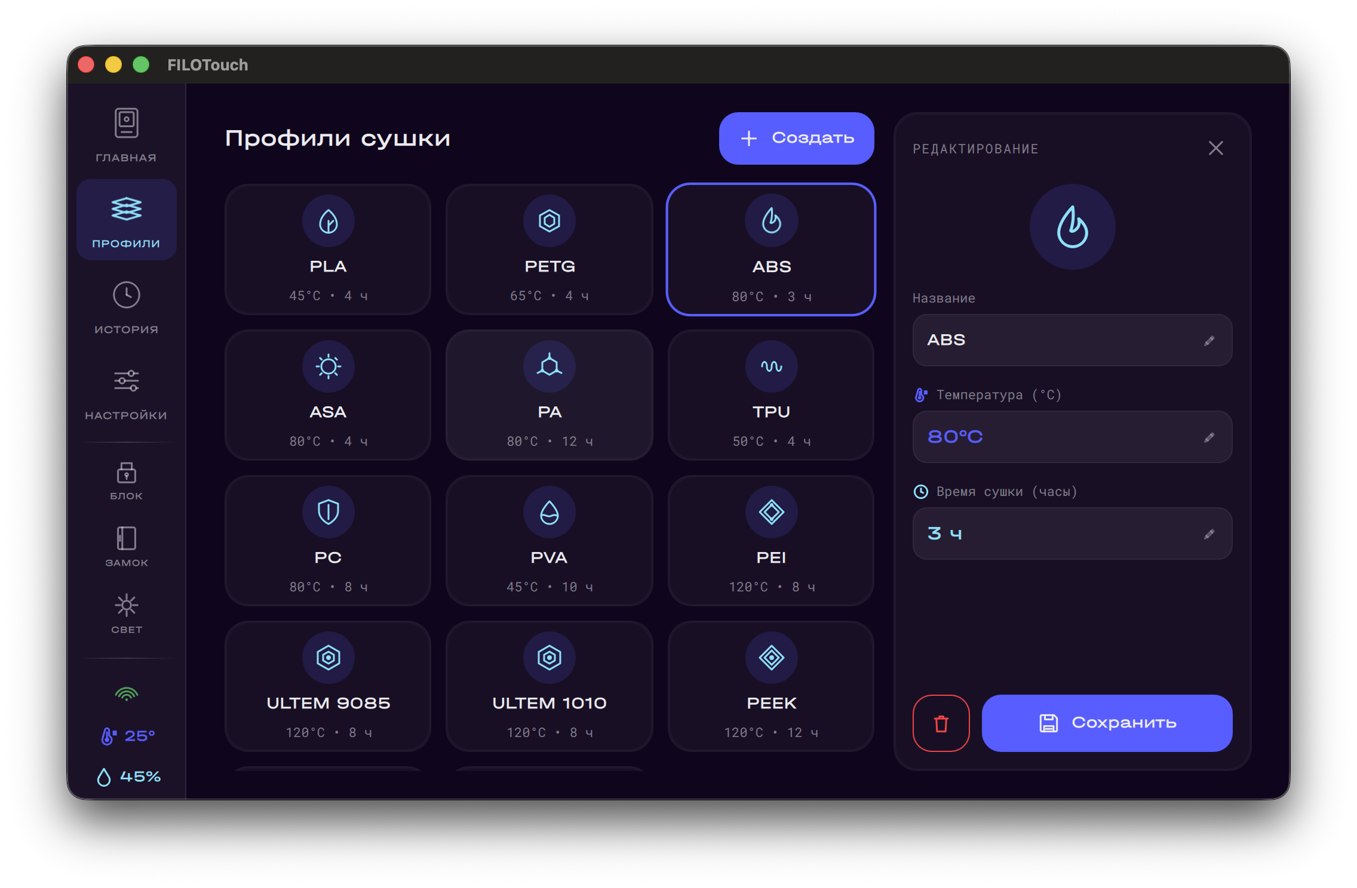Edit the Название ABS name field
Viewport: 1357px width, 888px height.
coord(1072,340)
